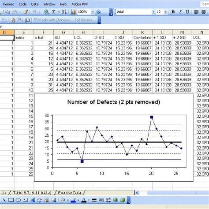Open Fill Color dropdown arrow
Viewport: 209px width, 209px height.
68,200
